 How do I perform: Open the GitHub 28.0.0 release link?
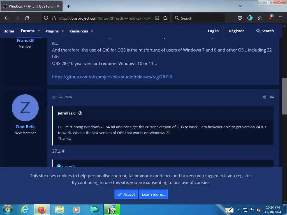pos(112,77)
